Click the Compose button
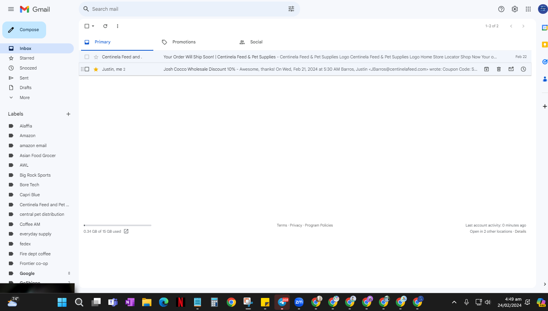The width and height of the screenshot is (548, 311). point(24,30)
